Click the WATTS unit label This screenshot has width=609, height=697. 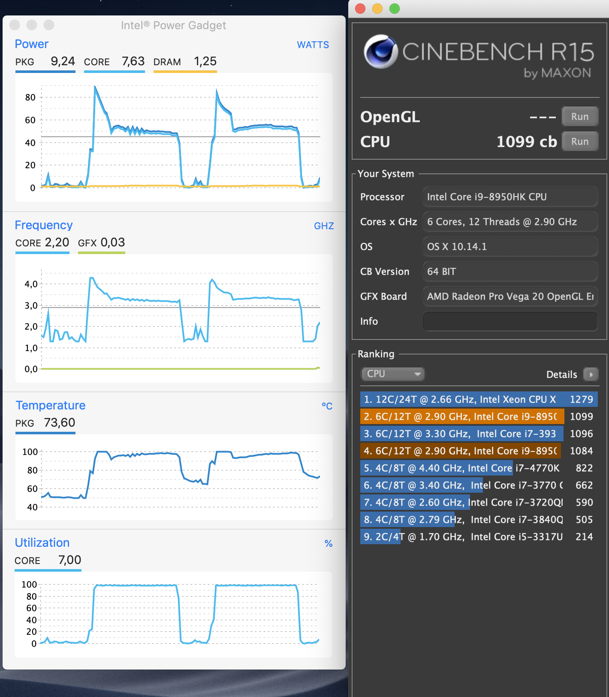tap(313, 45)
